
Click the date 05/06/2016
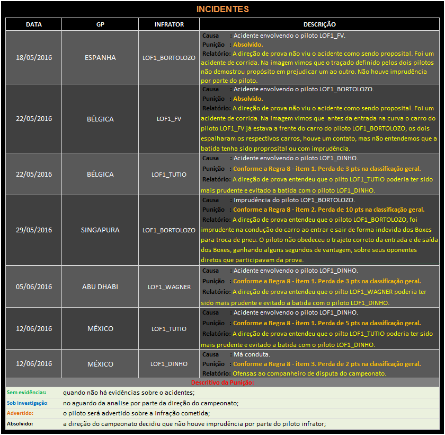[x=34, y=286]
